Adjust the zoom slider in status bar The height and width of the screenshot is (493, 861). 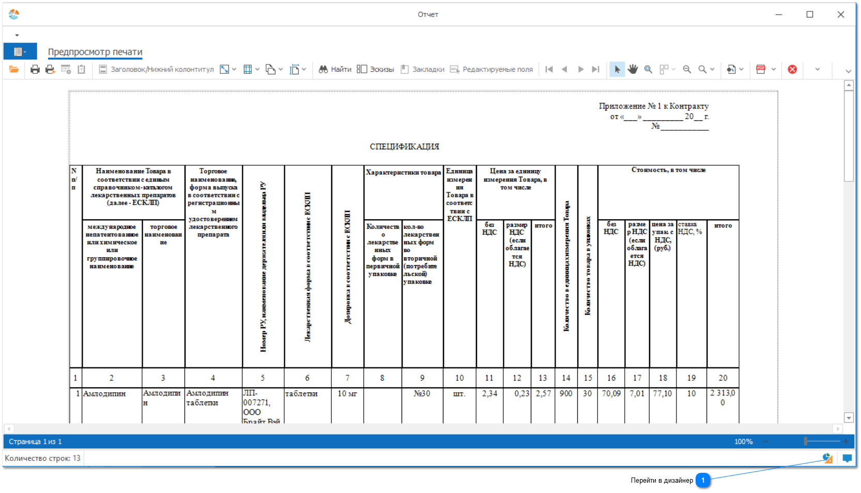(x=805, y=441)
